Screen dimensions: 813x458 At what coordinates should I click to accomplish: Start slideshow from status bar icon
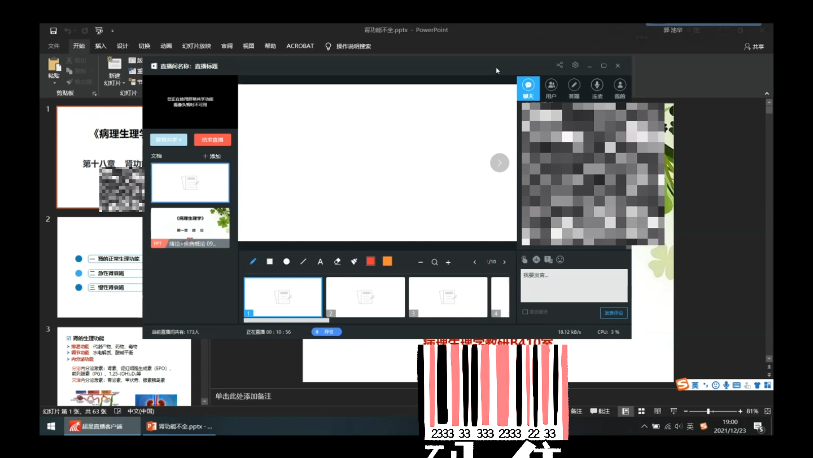pyautogui.click(x=673, y=411)
